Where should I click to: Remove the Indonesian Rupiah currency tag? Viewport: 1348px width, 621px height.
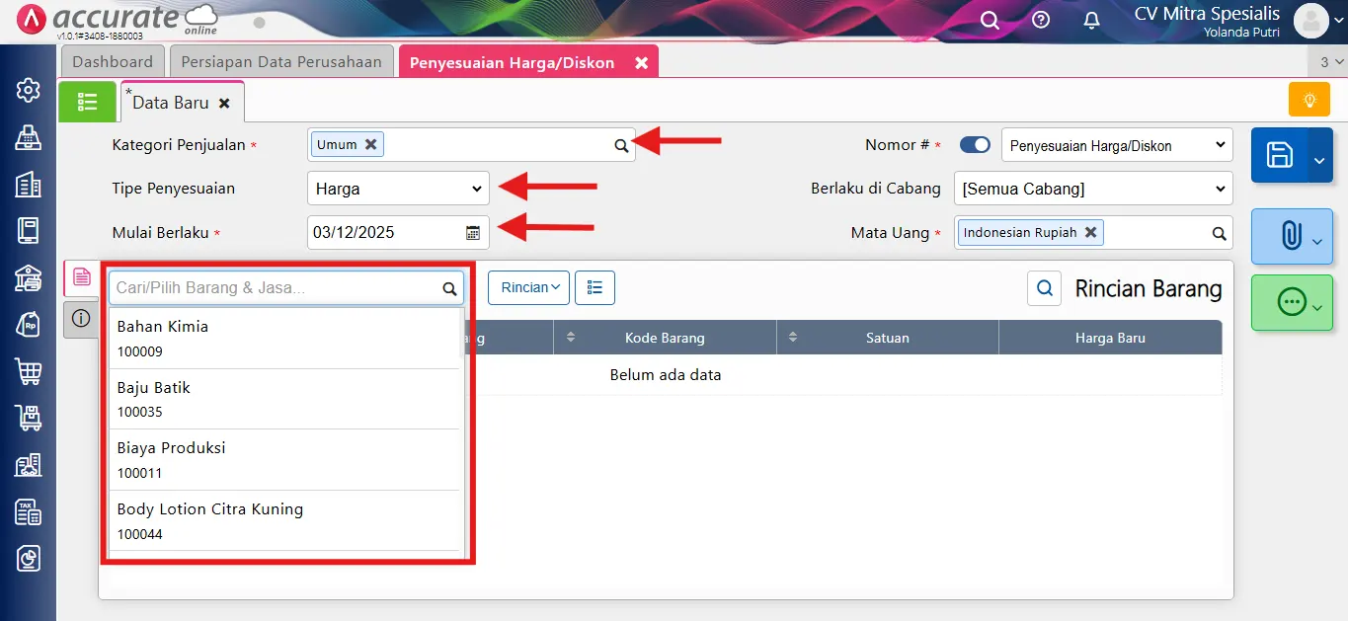click(x=1090, y=232)
